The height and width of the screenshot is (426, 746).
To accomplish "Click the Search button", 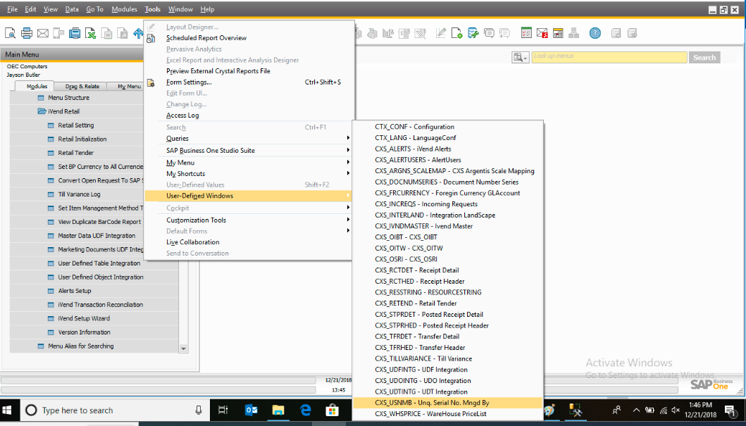I will click(704, 58).
